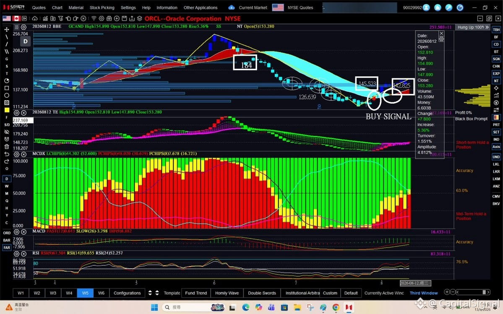The width and height of the screenshot is (503, 314).
Task: Open MACD indicator settings circle icon
Action: [17, 232]
